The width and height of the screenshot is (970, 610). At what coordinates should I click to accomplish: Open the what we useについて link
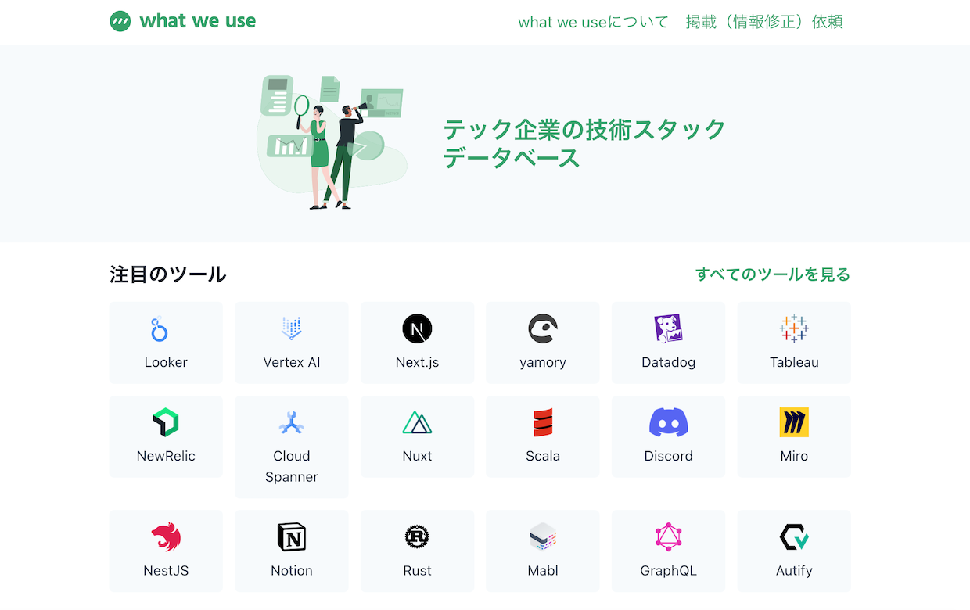(x=594, y=22)
